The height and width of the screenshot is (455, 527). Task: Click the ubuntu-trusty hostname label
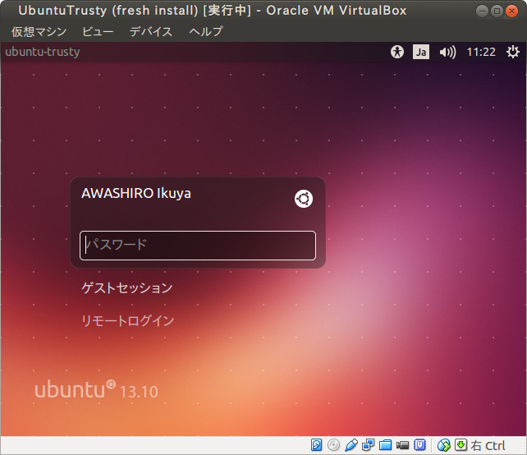pyautogui.click(x=43, y=52)
